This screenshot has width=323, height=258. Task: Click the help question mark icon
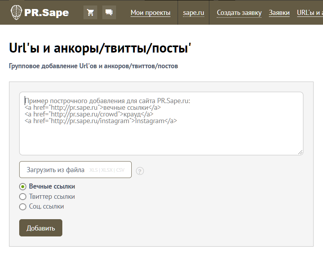tap(140, 171)
